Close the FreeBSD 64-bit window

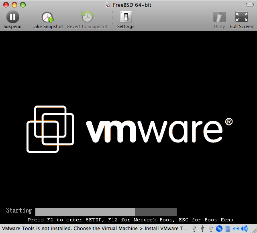click(6, 5)
